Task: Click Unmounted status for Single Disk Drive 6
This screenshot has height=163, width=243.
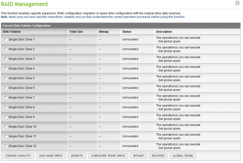Action: click(130, 88)
